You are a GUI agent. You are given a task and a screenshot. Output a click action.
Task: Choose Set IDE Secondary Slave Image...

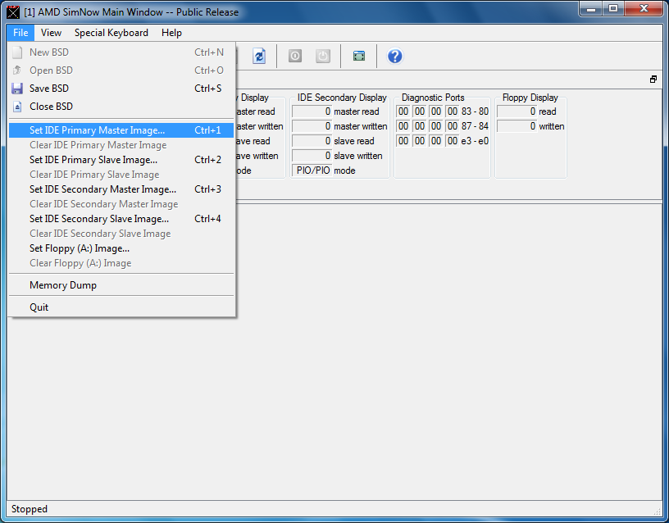coord(121,219)
